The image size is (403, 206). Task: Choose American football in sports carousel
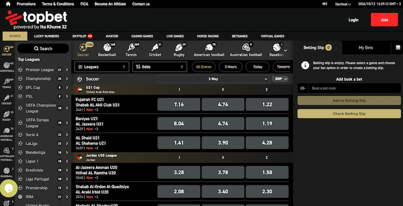pos(209,50)
